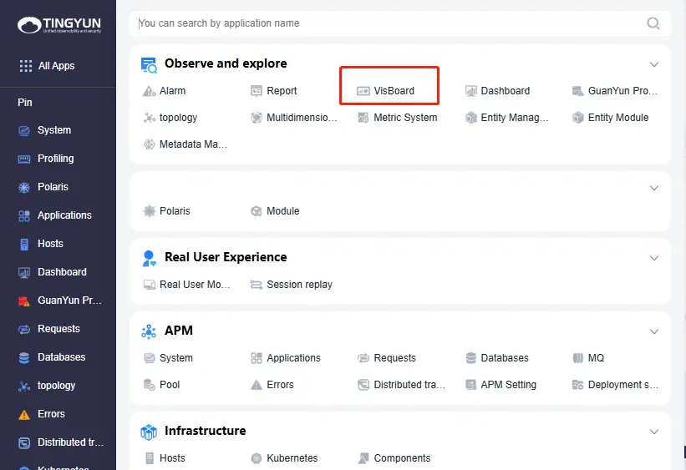The width and height of the screenshot is (686, 470).
Task: Click the Distributed tracing icon under APM
Action: coord(363,385)
